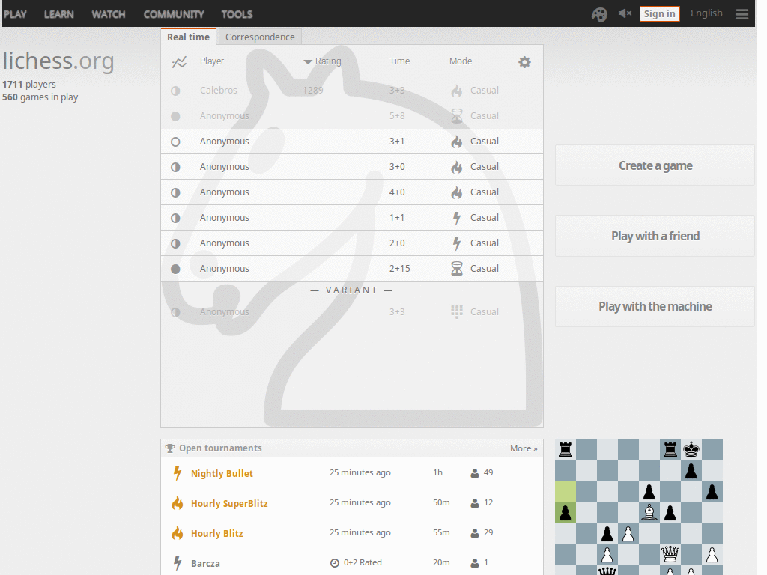Join the Anonymous 2+0 game

point(352,243)
